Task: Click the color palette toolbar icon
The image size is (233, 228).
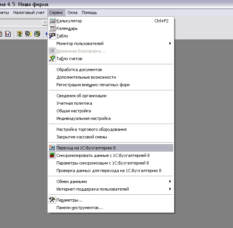Action: click(x=37, y=34)
